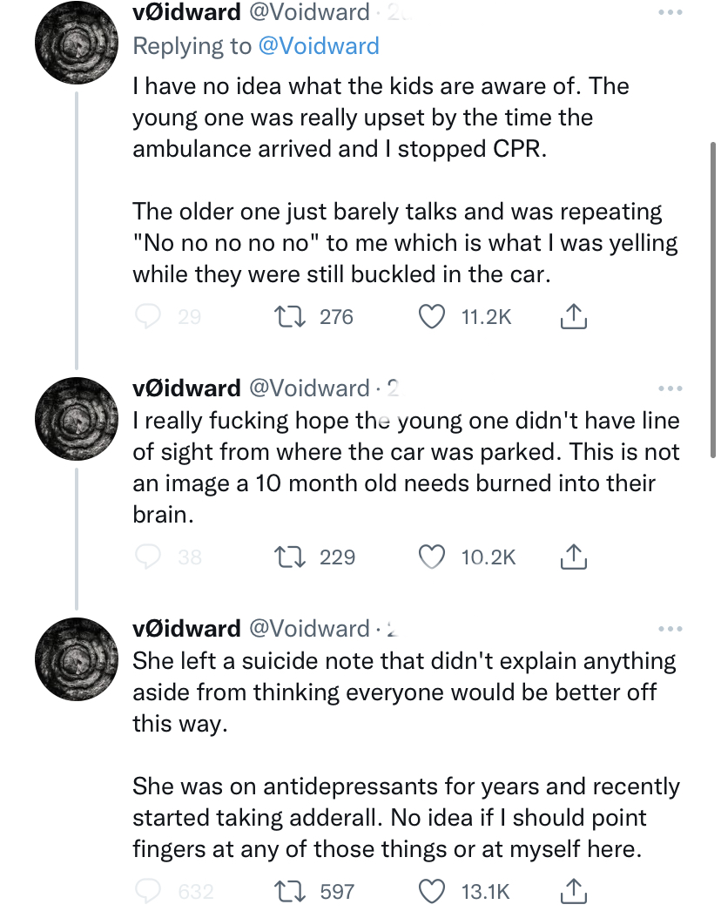
Task: Share the tweet about the 10 month old
Action: (x=572, y=557)
